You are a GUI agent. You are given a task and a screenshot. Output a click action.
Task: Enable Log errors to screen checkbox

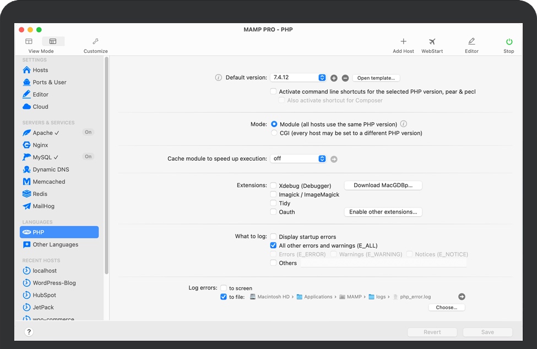224,288
